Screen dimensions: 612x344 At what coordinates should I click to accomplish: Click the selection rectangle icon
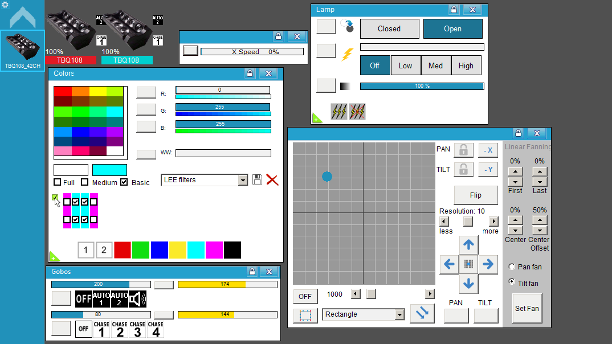click(305, 315)
